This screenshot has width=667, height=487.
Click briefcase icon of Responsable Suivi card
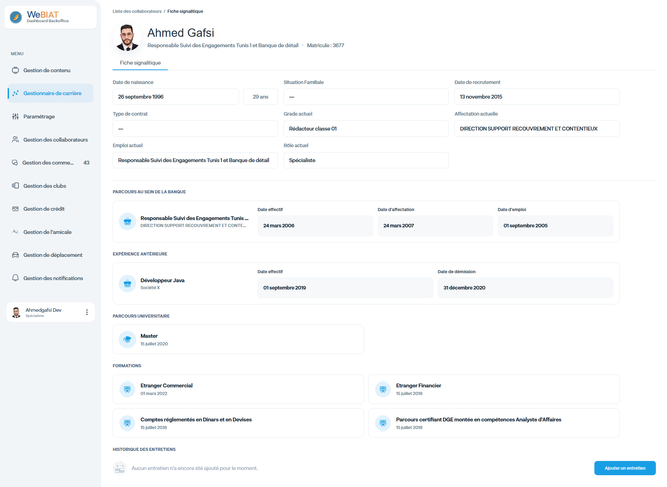127,221
